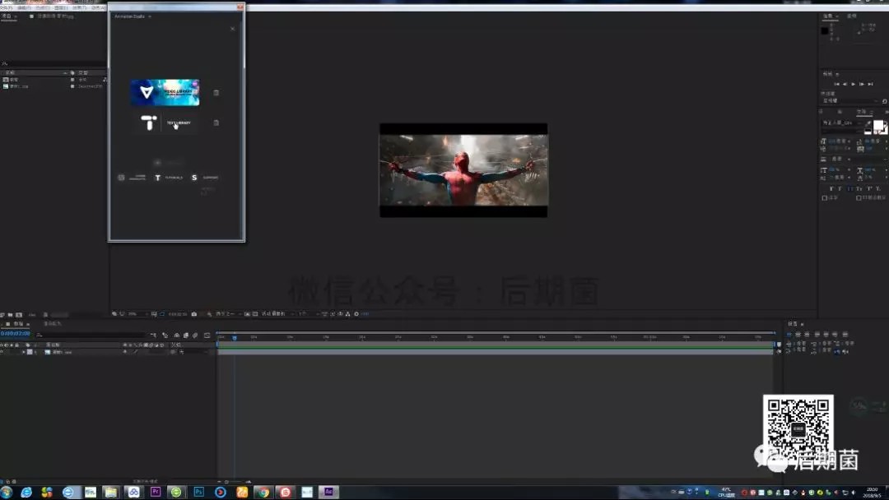889x500 pixels.
Task: Switch to After Effects in the taskbar
Action: 328,492
